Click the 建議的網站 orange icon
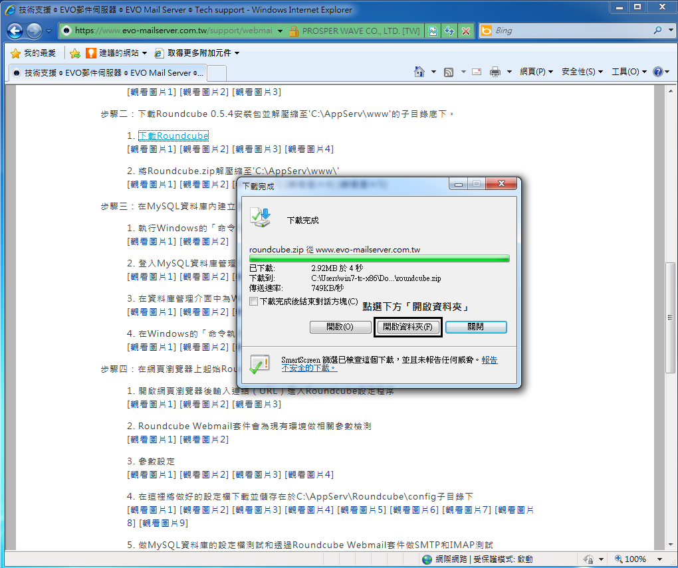 click(x=91, y=53)
